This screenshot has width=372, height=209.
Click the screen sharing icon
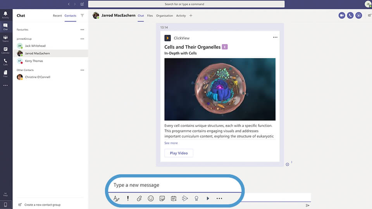tap(359, 15)
